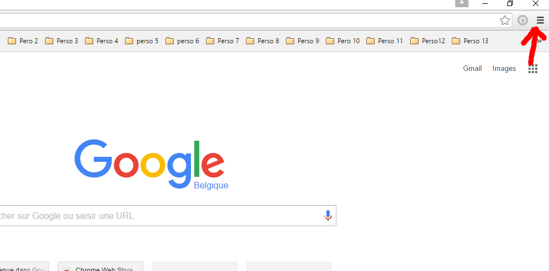Click the Google Belgique logo
549x271 pixels.
pyautogui.click(x=150, y=164)
